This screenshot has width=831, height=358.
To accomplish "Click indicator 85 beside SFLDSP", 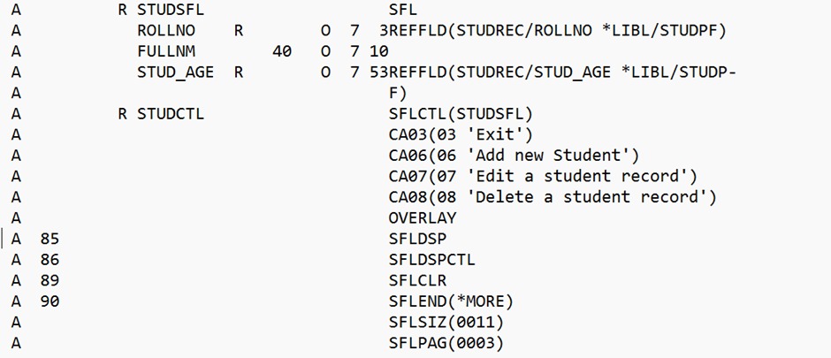I will [50, 239].
